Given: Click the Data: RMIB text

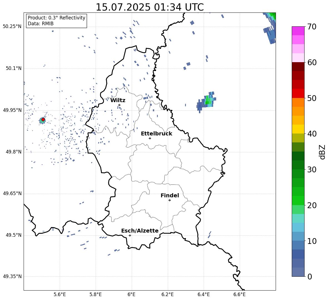Looking at the screenshot, I should pyautogui.click(x=41, y=24).
